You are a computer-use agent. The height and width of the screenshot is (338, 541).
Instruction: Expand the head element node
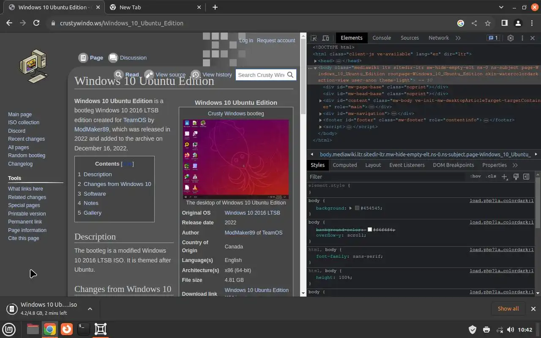click(315, 61)
